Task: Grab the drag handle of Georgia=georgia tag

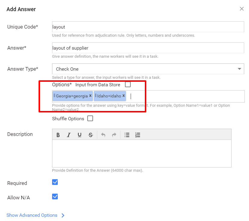Action: point(54,95)
